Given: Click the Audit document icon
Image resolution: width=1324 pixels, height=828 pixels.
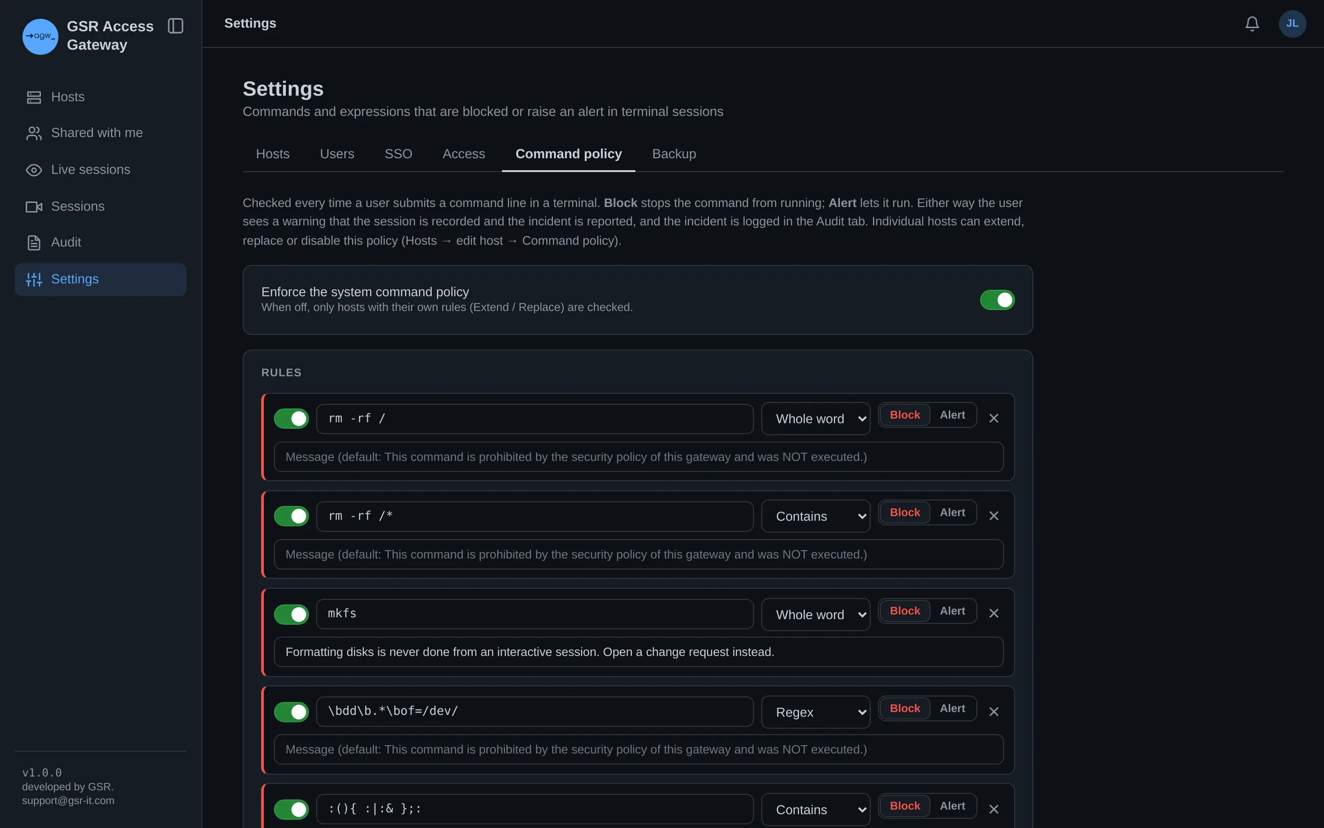Looking at the screenshot, I should (x=34, y=242).
